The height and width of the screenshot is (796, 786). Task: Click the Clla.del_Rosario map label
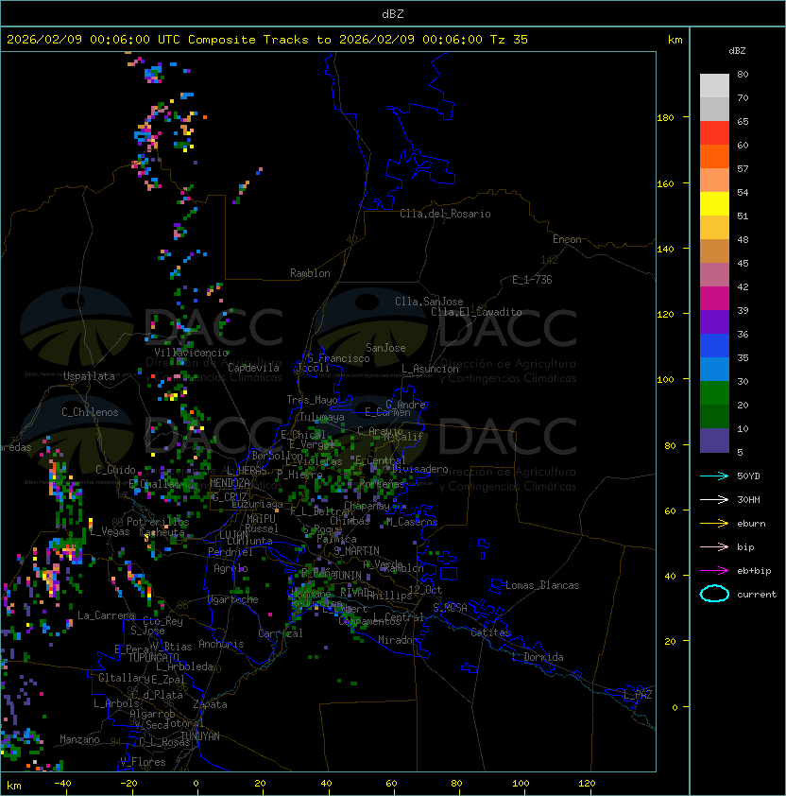tap(445, 214)
